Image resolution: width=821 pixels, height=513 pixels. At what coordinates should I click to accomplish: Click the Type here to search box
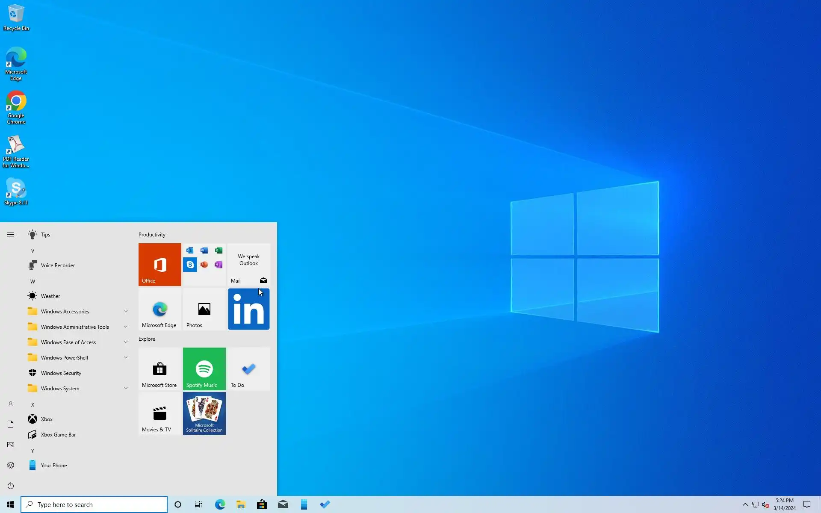click(x=94, y=504)
